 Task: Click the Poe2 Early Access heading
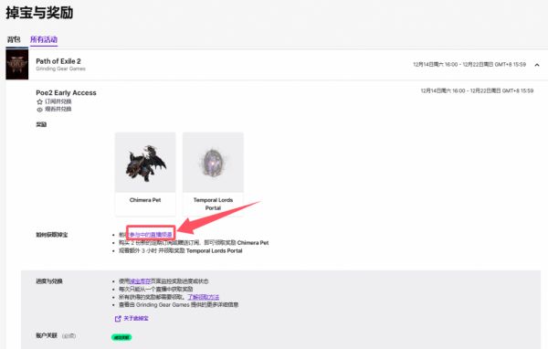tap(66, 92)
